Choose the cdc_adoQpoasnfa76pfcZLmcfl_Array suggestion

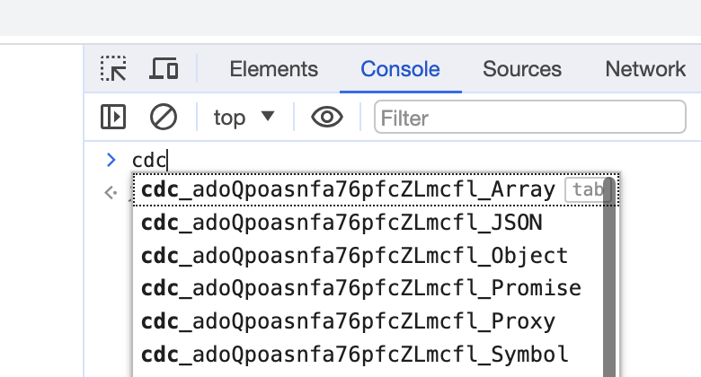pos(348,190)
